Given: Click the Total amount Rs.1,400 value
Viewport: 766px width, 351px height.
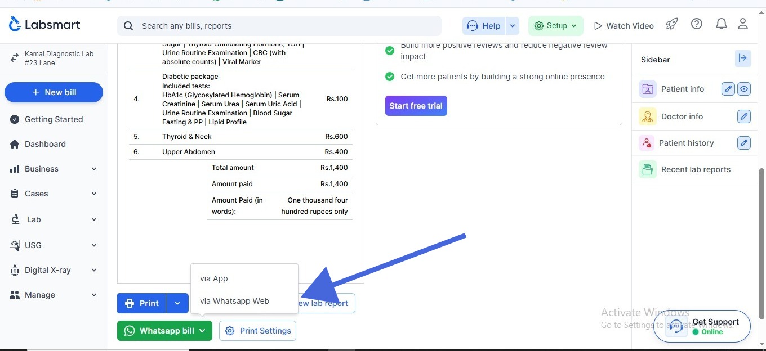Looking at the screenshot, I should [x=334, y=168].
